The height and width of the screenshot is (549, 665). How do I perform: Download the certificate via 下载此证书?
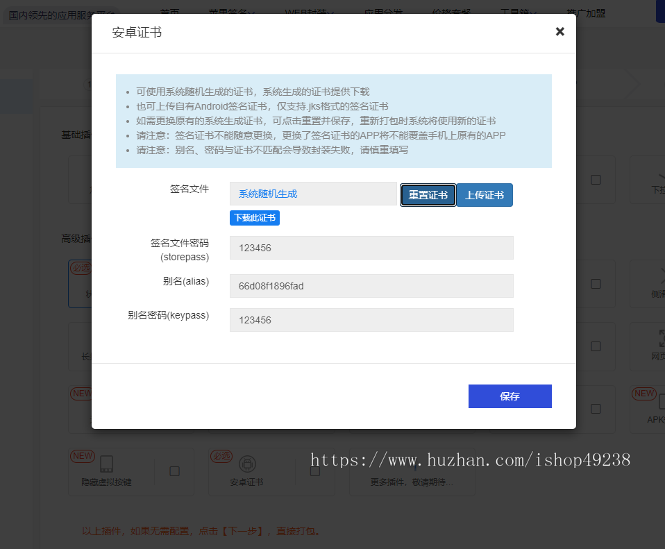pyautogui.click(x=255, y=218)
